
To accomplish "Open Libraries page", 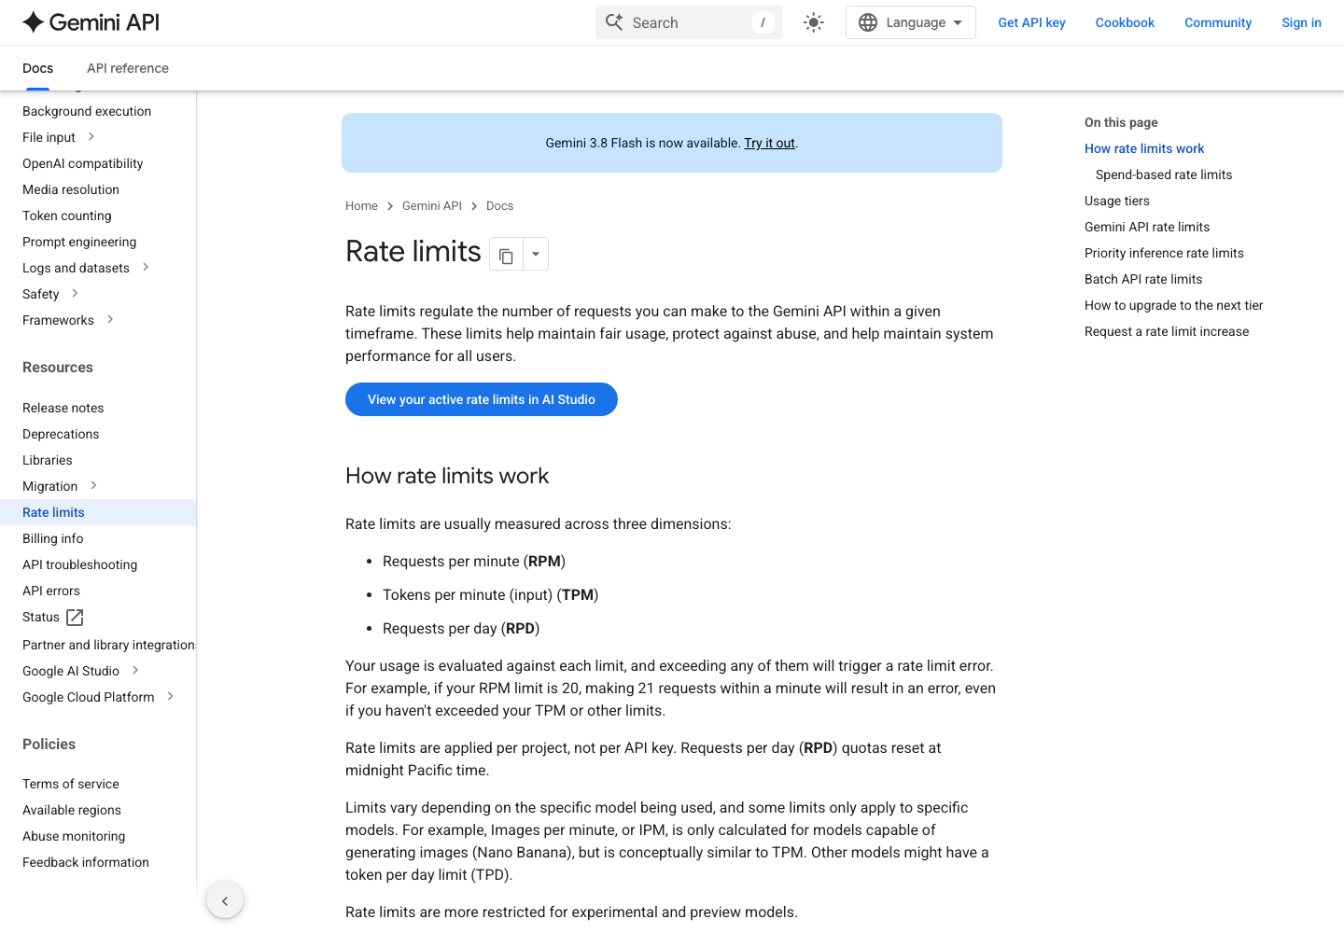I will (x=48, y=460).
